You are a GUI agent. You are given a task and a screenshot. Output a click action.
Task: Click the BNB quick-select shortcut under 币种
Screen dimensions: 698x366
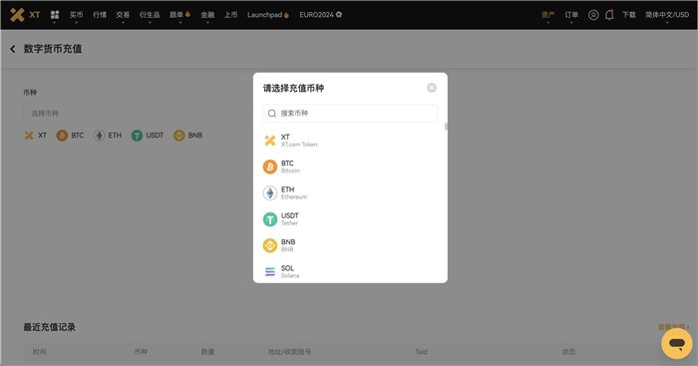tap(188, 136)
